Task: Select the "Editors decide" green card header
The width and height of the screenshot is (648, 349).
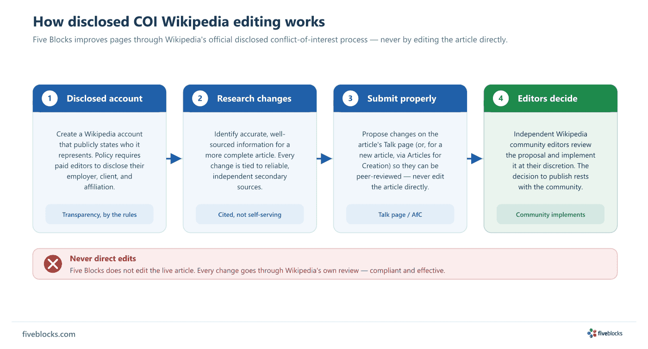Action: point(551,98)
